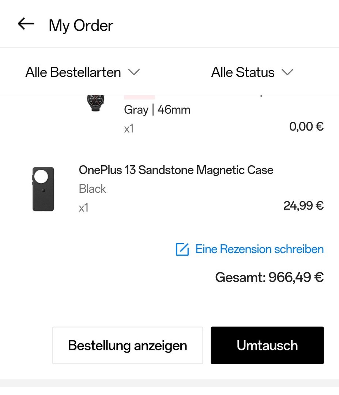
Task: Follow the Eine Rezension schreiben link
Action: pyautogui.click(x=259, y=249)
